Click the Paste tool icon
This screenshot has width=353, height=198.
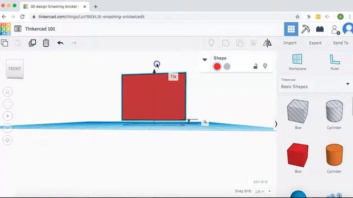click(x=18, y=43)
